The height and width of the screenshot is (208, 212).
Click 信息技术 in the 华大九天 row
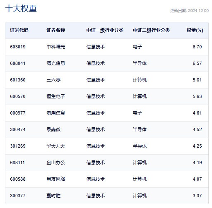coord(96,146)
